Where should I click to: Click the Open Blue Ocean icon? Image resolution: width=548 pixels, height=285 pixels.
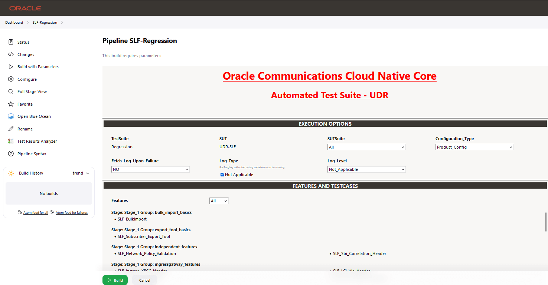11,116
